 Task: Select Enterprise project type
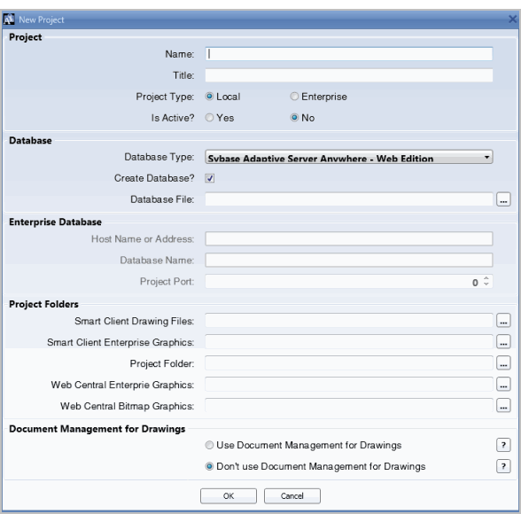(x=294, y=97)
